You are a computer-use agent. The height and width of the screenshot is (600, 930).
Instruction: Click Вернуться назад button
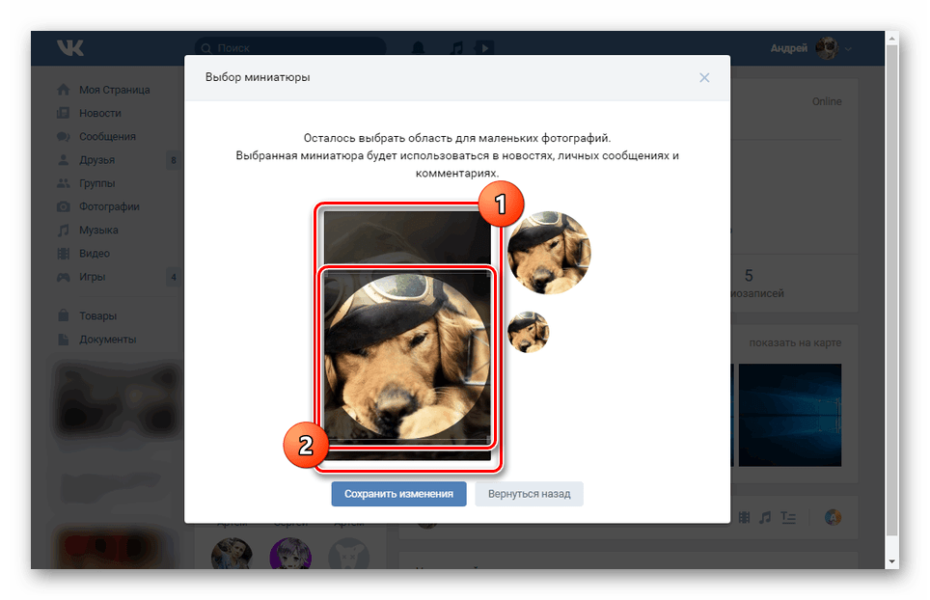pos(529,494)
